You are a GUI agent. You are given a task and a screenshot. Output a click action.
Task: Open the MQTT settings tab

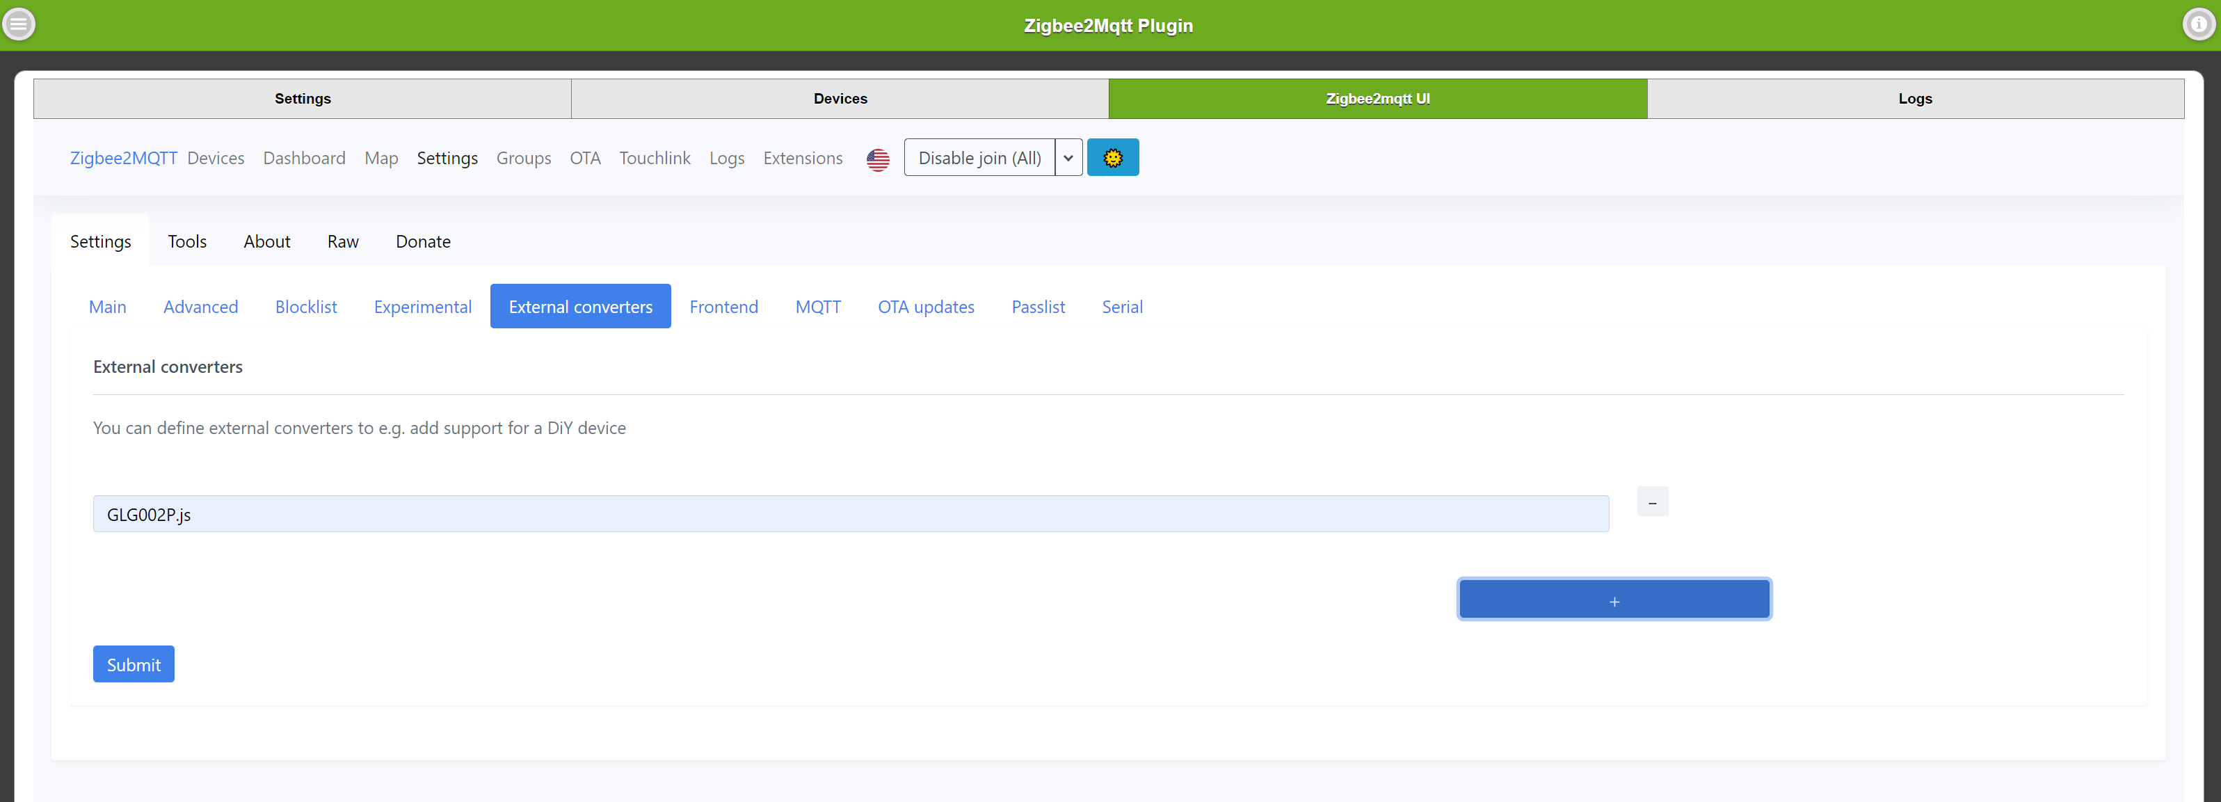click(817, 307)
